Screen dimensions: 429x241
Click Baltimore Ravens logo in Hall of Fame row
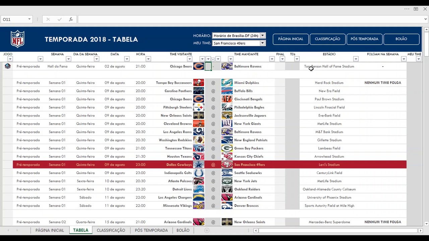227,66
